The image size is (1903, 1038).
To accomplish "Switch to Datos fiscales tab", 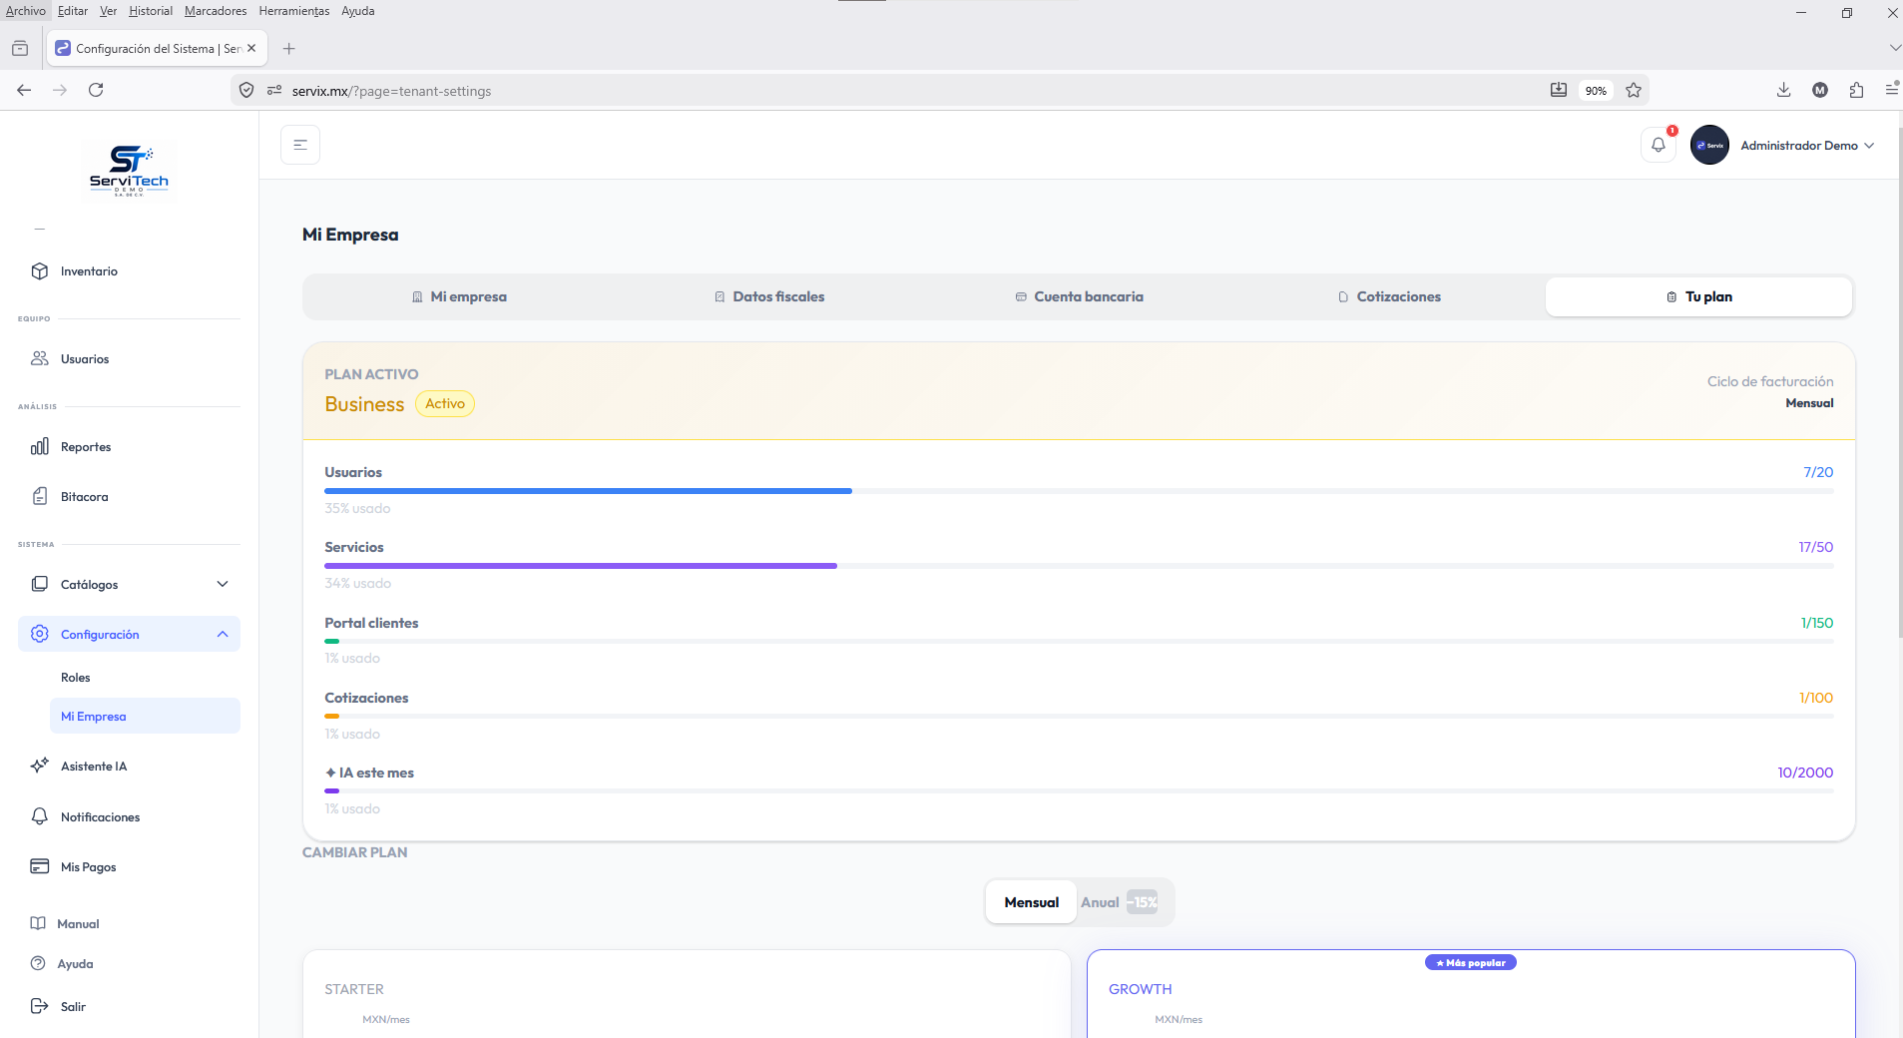I will 769,296.
